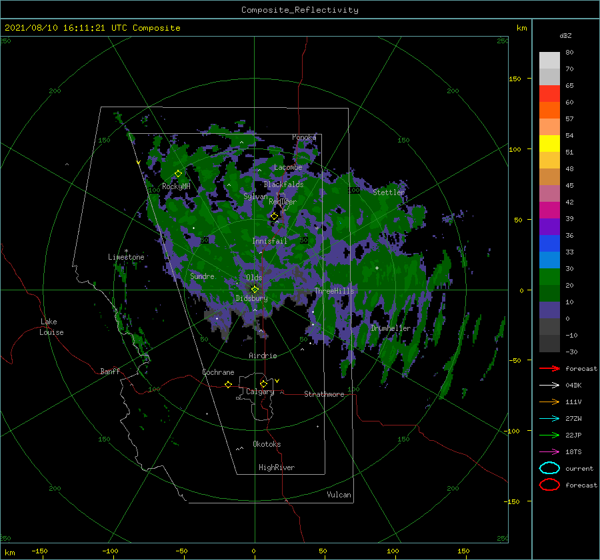Pick the blue 33-36 dBZ swatch

click(549, 244)
